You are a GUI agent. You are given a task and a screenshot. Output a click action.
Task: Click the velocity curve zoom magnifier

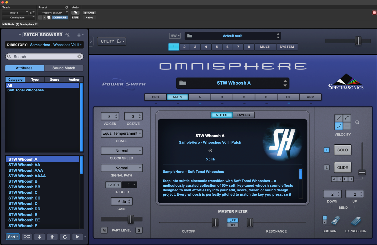(x=357, y=122)
